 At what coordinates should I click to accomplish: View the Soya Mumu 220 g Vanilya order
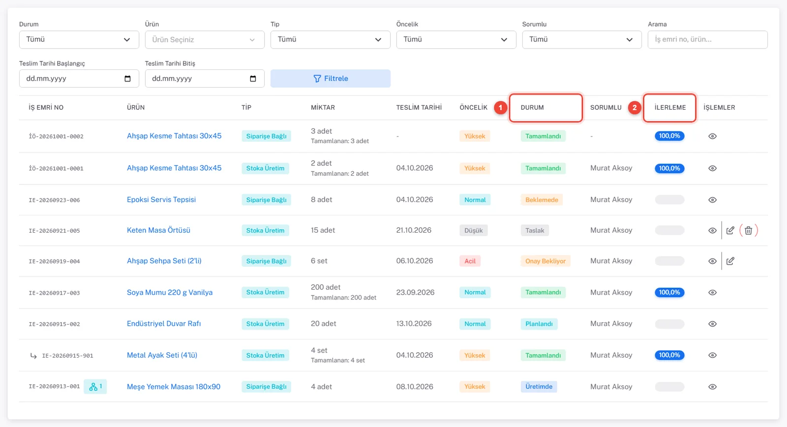point(712,292)
